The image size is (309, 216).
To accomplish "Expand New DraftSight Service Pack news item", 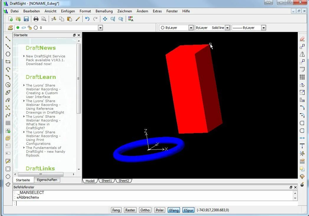I will pos(24,56).
